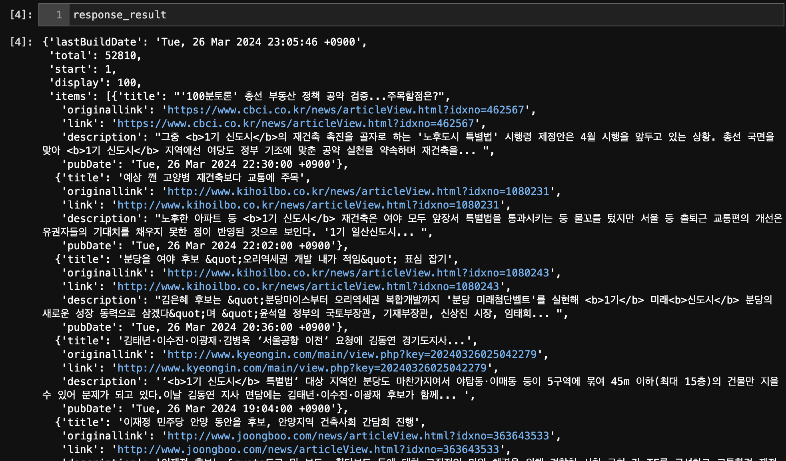
Task: Click pubDate 22:30:00 text line
Action: (x=205, y=164)
